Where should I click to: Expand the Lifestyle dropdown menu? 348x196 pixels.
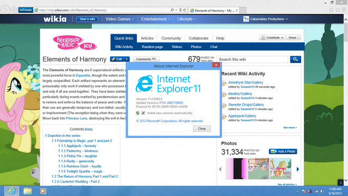[187, 19]
